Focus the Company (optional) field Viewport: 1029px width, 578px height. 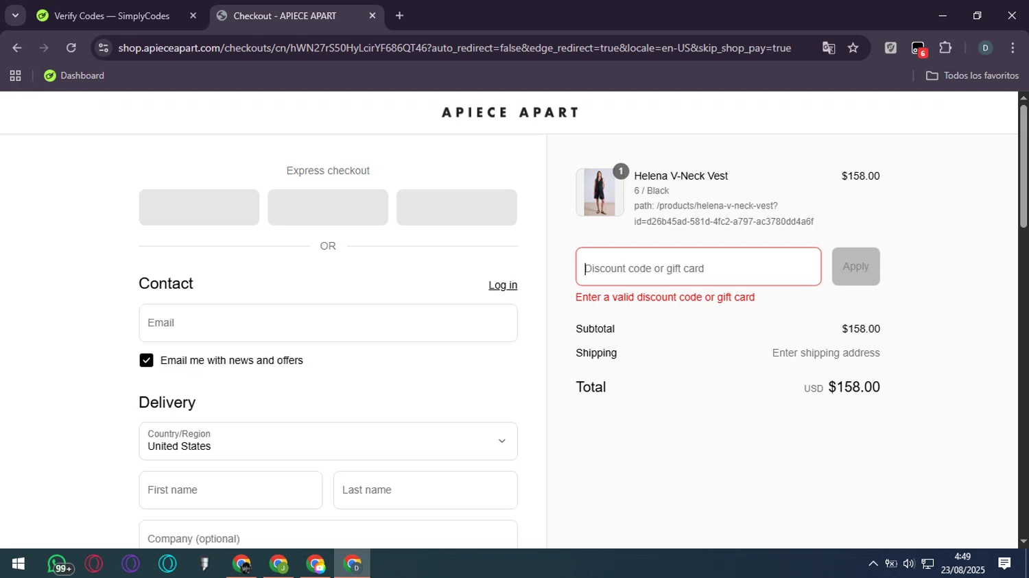(328, 535)
